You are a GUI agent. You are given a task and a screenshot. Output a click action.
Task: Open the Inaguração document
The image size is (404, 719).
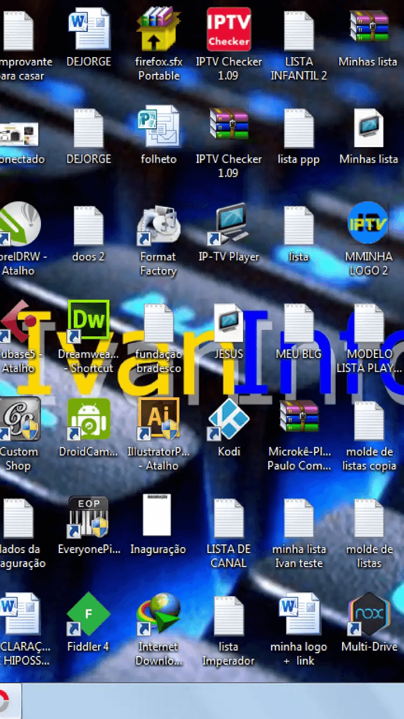157,515
